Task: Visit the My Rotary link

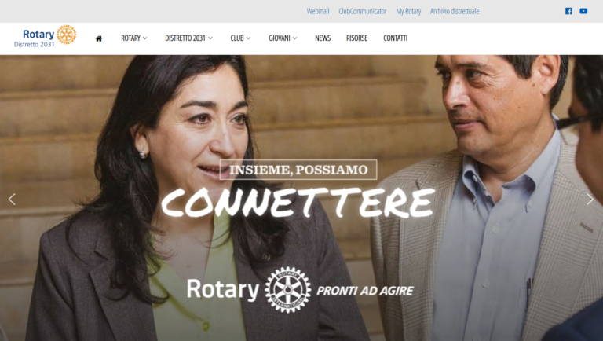Action: tap(408, 12)
